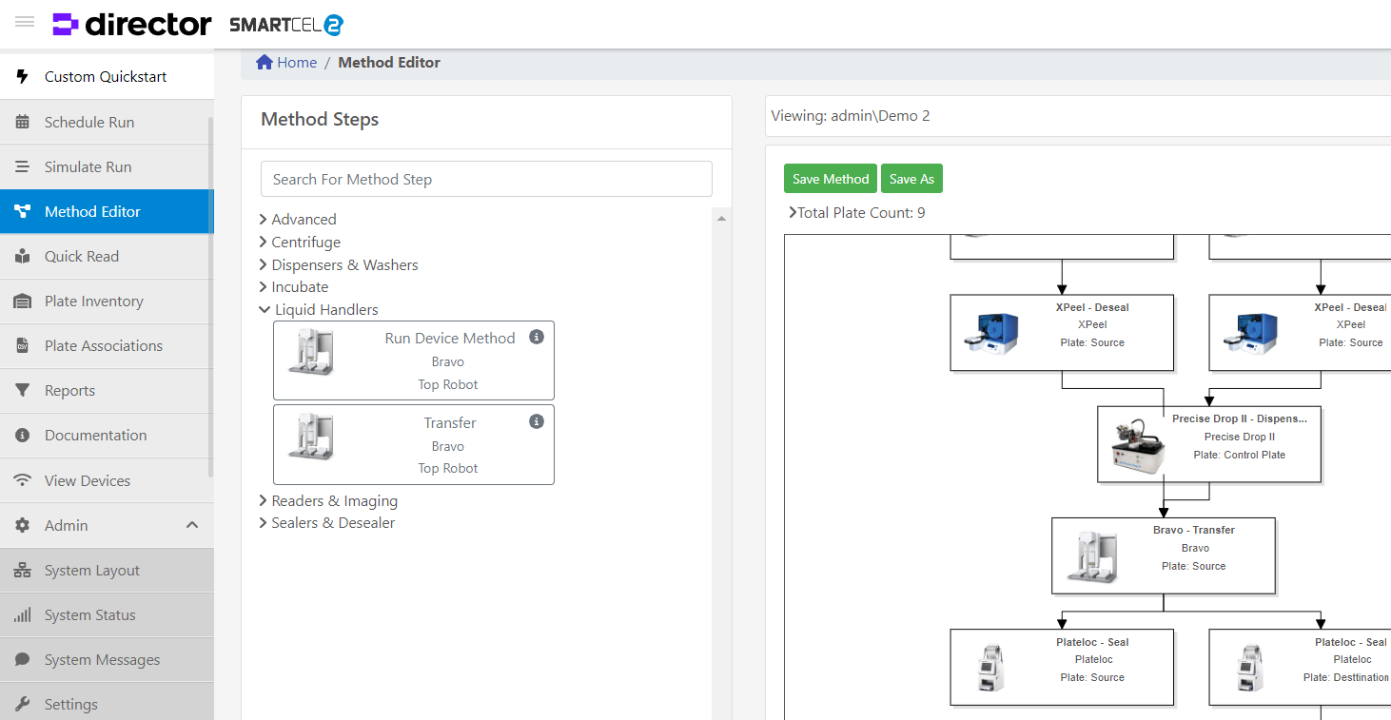Open the View Devices page
Viewport: 1391px width, 720px height.
pyautogui.click(x=107, y=480)
